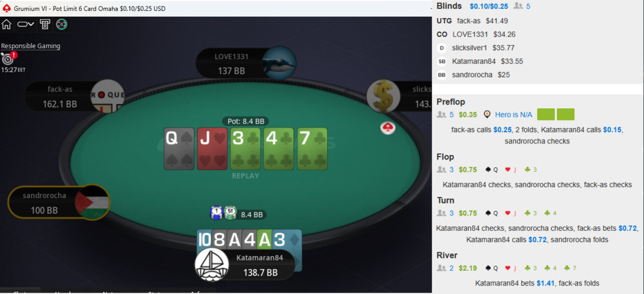This screenshot has width=644, height=294.
Task: Click the REPLAY label under board cards
Action: tap(245, 176)
